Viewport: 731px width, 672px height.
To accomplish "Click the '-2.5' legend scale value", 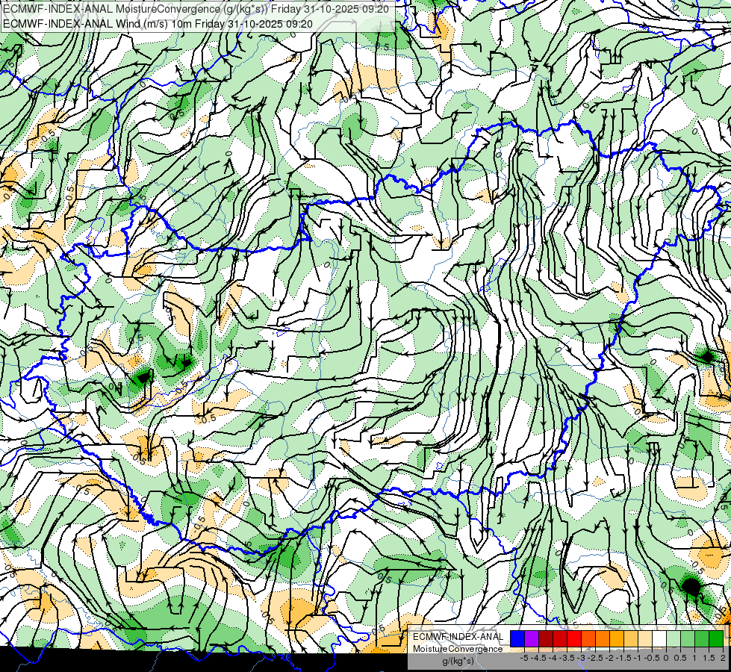I will 595,658.
